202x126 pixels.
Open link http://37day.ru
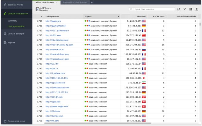[53, 111]
